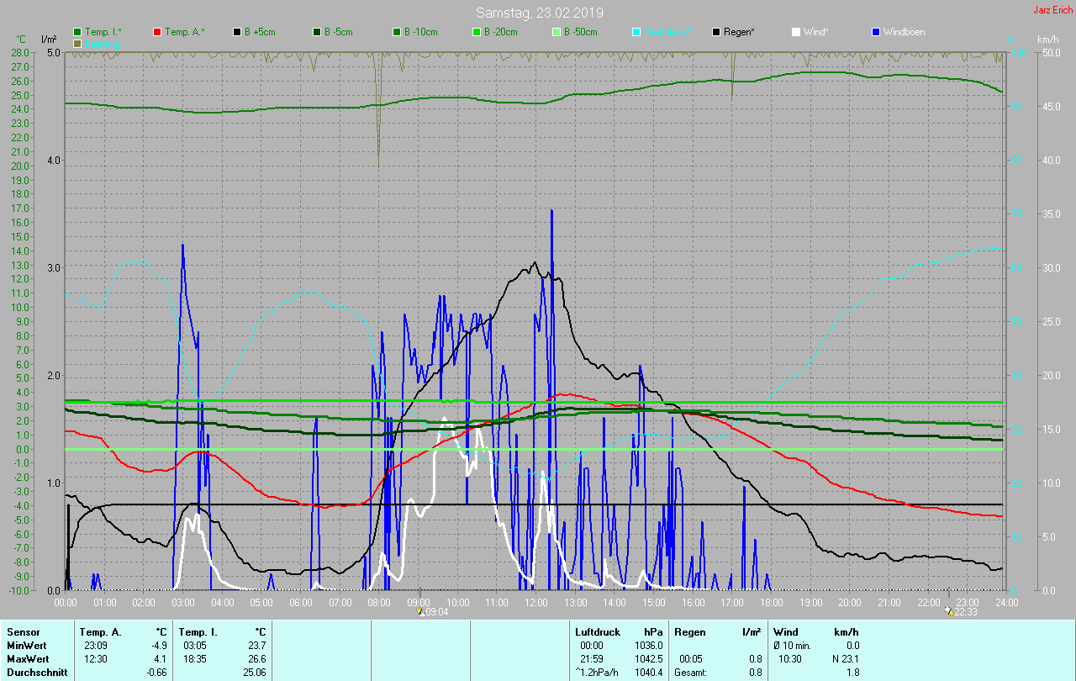
Task: Click the B -20cm legend square
Action: (x=477, y=32)
